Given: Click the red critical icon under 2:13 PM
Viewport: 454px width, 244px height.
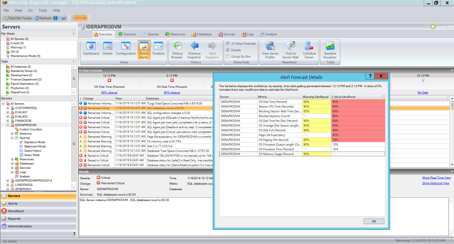Looking at the screenshot, I should (x=172, y=80).
